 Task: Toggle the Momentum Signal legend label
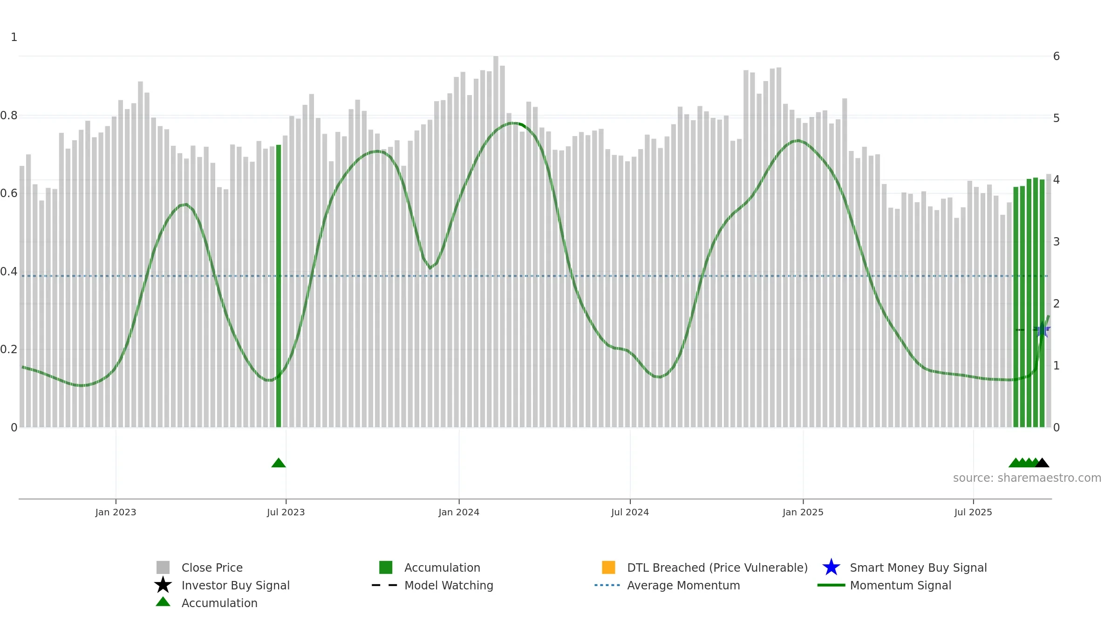900,585
